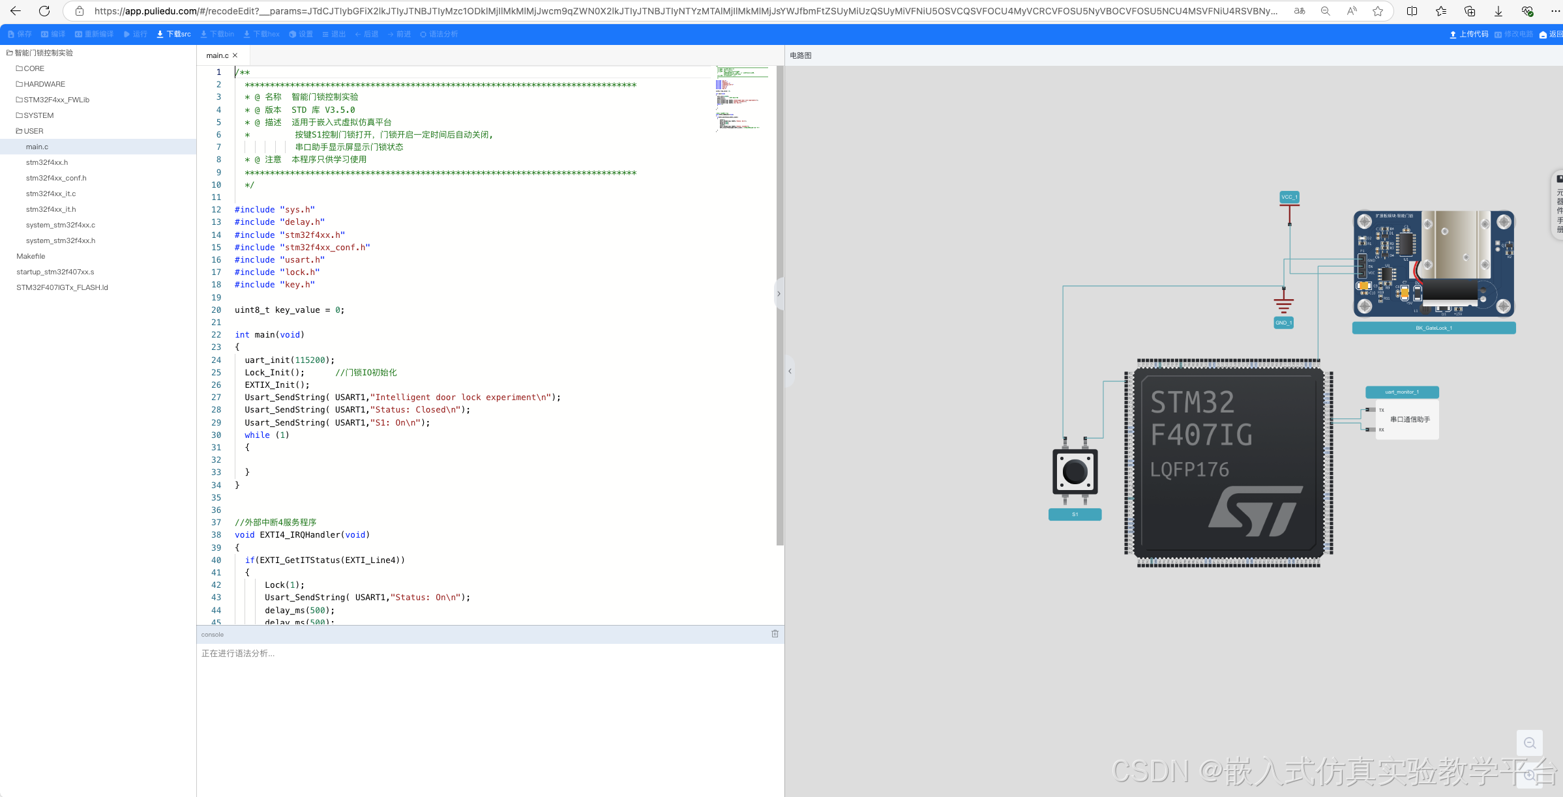Open browser essentials heart icon
Screen dimensions: 1563x797
[1527, 11]
